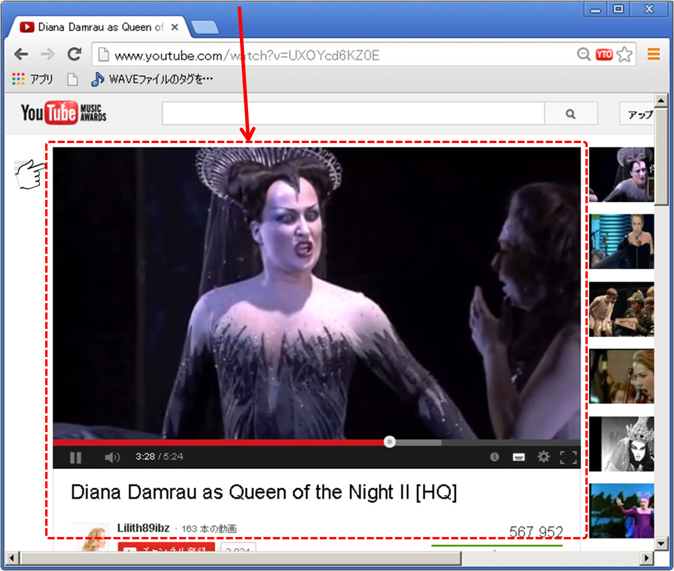Open the Lilith89ibz channel link
674x571 pixels.
click(143, 528)
